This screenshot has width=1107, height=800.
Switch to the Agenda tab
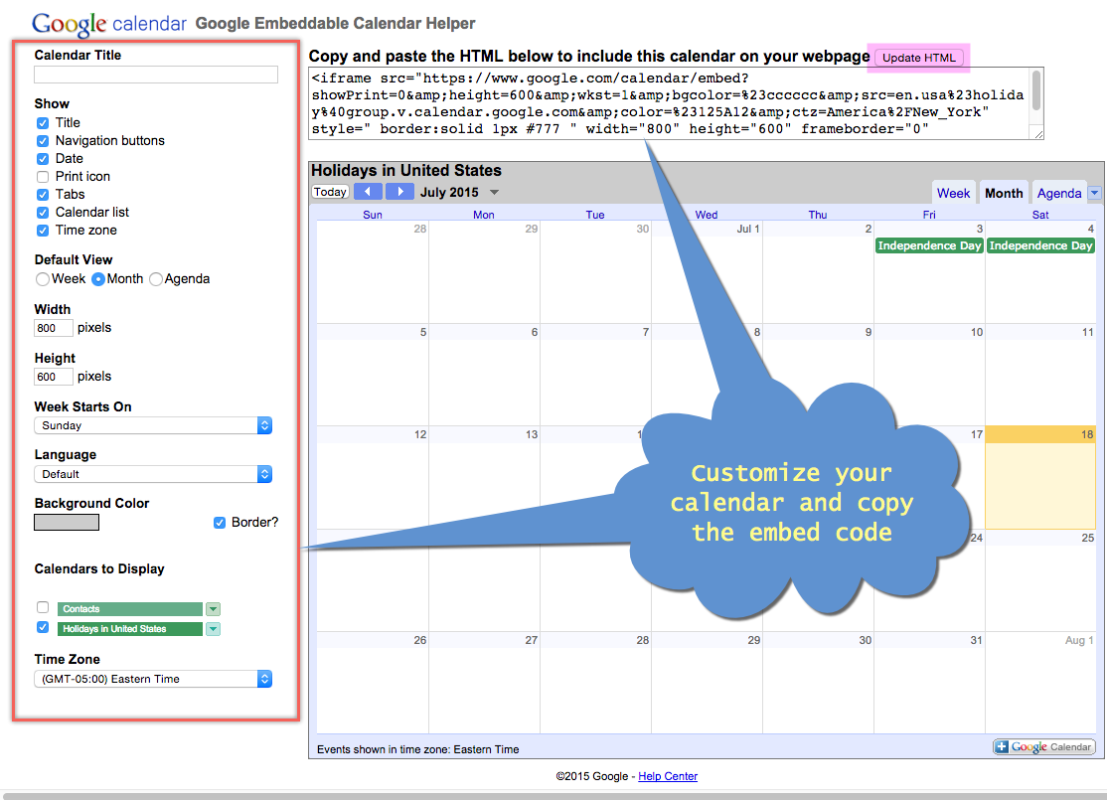1058,193
